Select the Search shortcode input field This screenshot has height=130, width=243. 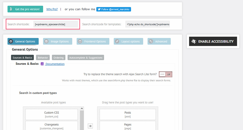coord(56,24)
